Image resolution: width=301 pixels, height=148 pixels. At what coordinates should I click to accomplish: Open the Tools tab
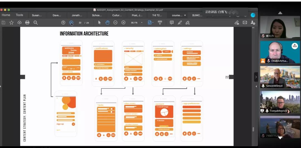pyautogui.click(x=20, y=15)
